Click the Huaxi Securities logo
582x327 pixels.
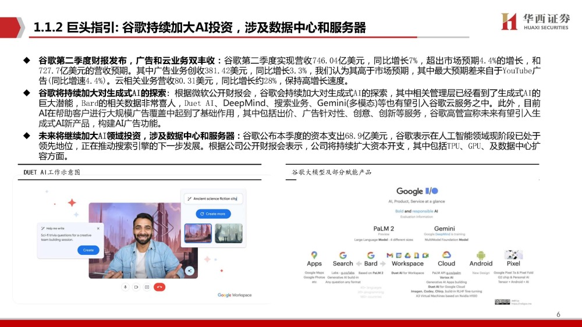pos(535,22)
